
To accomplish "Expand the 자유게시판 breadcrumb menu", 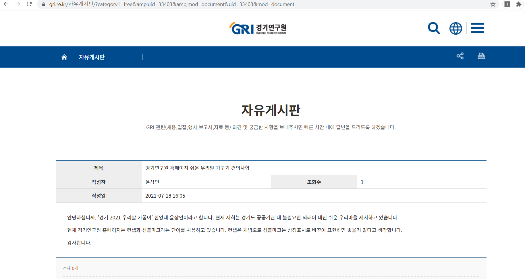I will (92, 57).
